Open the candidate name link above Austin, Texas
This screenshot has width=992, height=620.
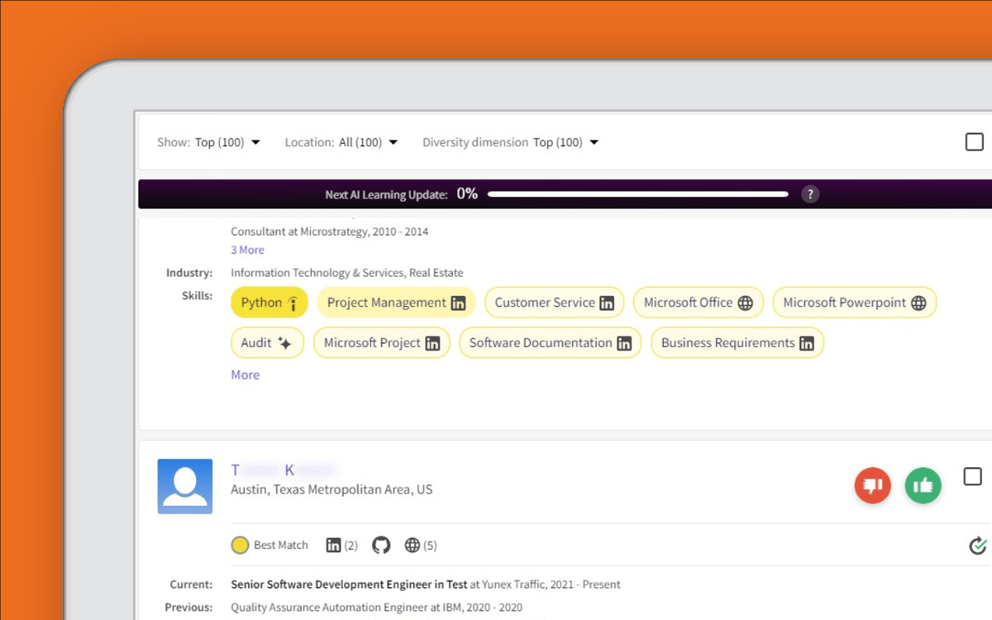tap(284, 470)
